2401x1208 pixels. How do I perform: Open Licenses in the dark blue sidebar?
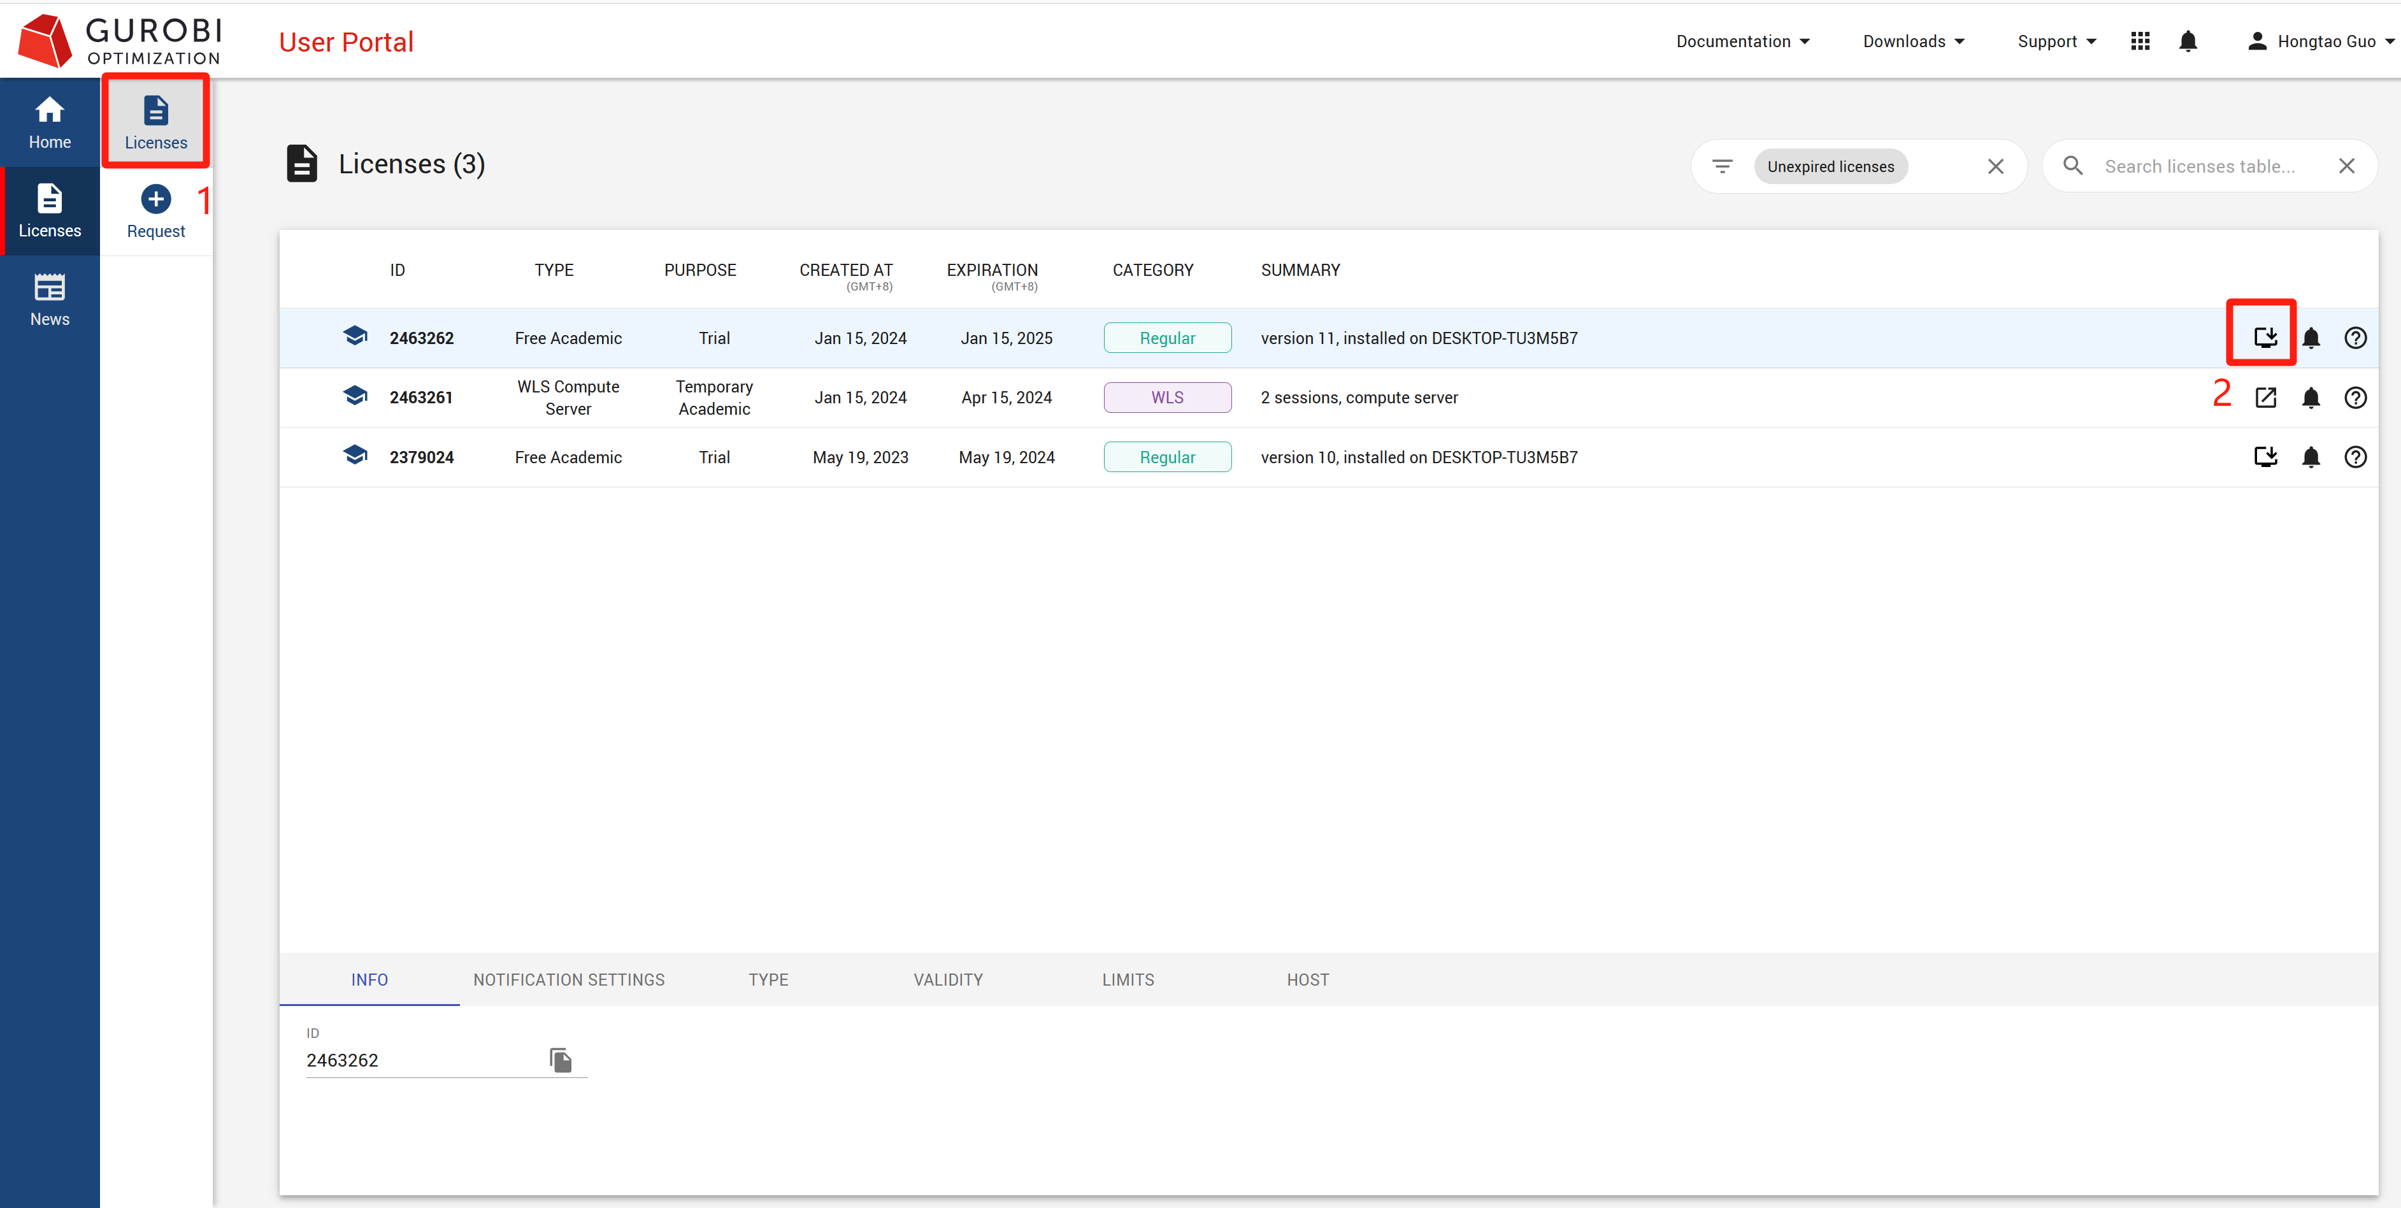point(50,211)
